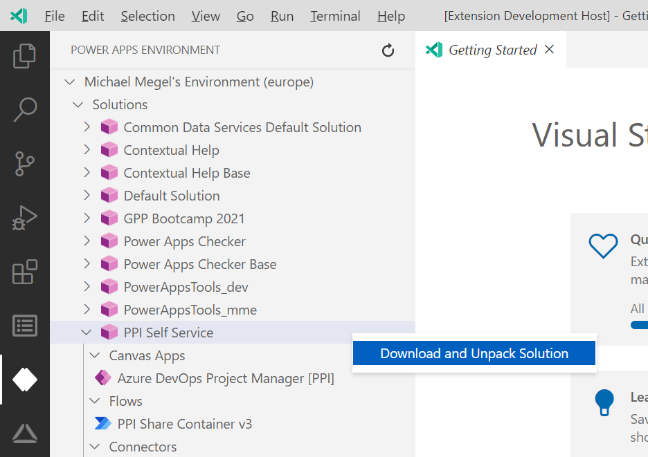Open the Explorer view in activity bar
The image size is (648, 457).
pyautogui.click(x=24, y=55)
